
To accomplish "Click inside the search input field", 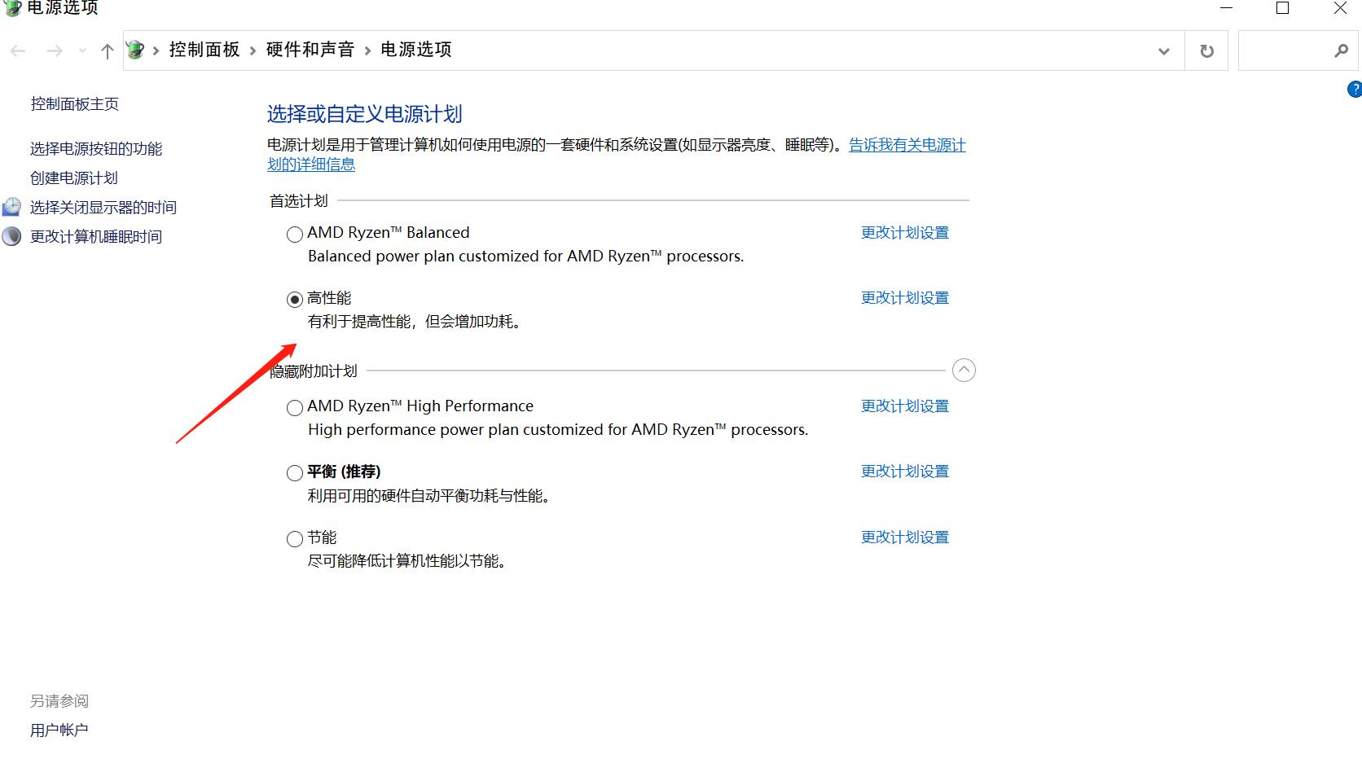I will 1287,50.
